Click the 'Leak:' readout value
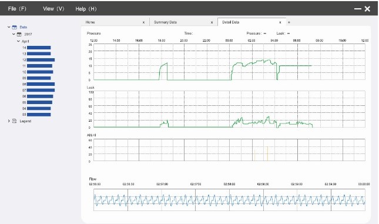Screen dimensions: 379x224 [289, 34]
